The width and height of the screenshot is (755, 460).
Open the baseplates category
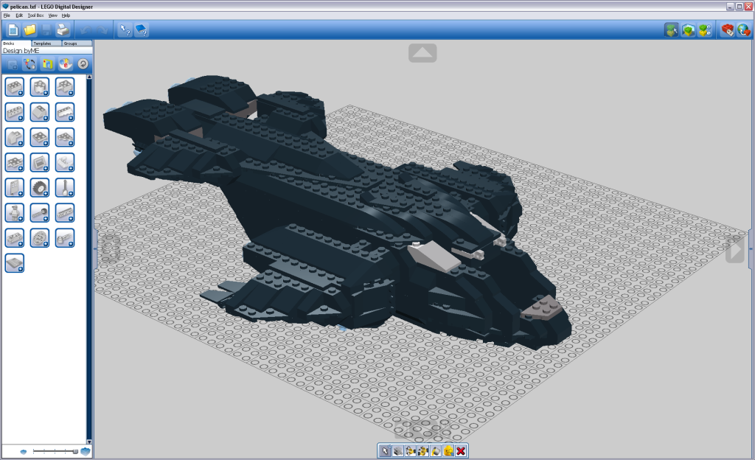[15, 263]
